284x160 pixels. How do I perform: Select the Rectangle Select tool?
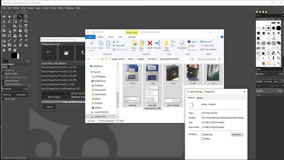click(4, 17)
